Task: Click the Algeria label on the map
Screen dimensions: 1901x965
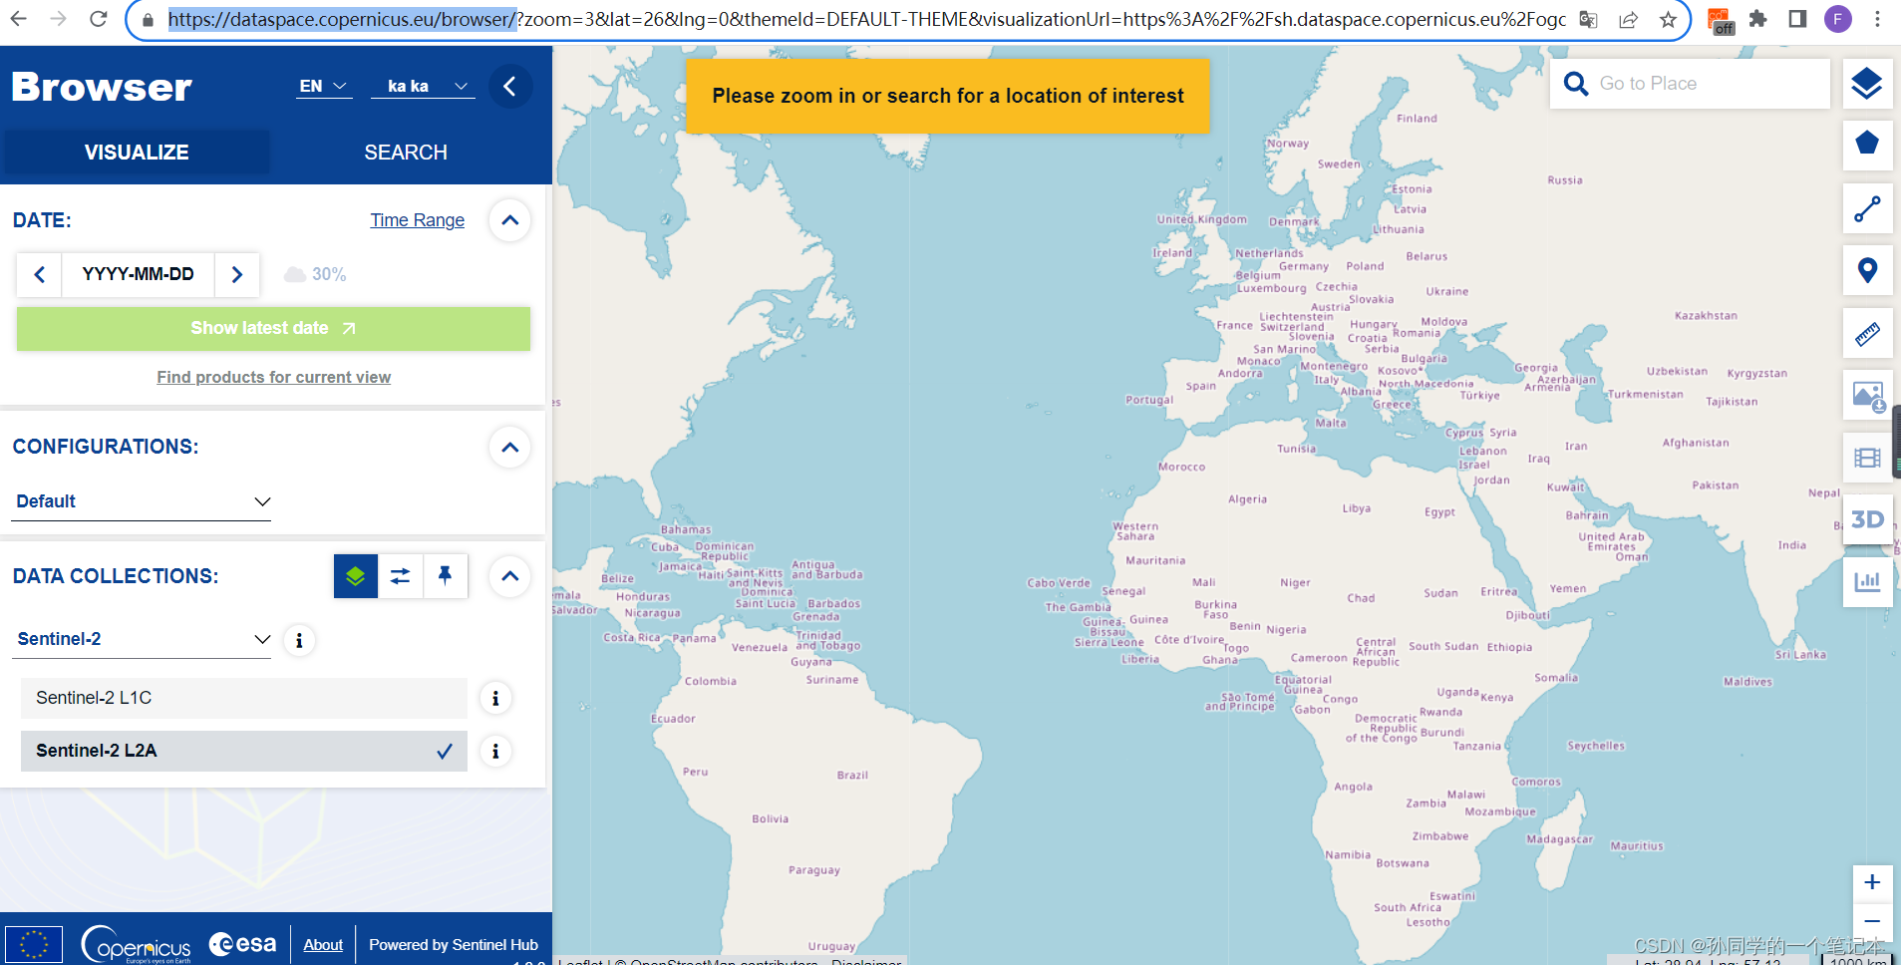Action: pyautogui.click(x=1248, y=499)
